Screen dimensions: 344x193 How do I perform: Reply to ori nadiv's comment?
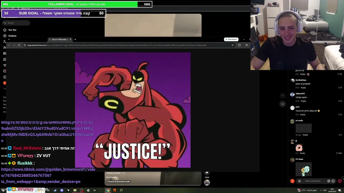pos(305,135)
